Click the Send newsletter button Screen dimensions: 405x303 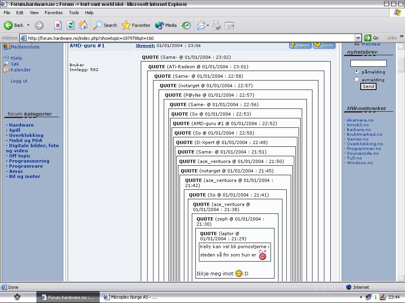[x=368, y=86]
